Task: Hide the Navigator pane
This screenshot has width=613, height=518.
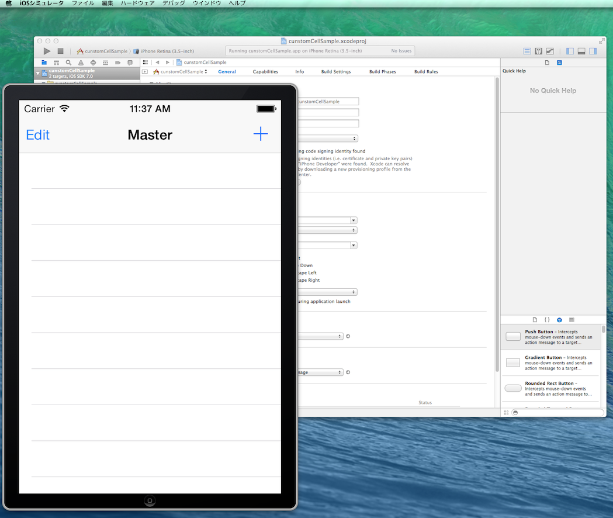Action: pos(570,51)
